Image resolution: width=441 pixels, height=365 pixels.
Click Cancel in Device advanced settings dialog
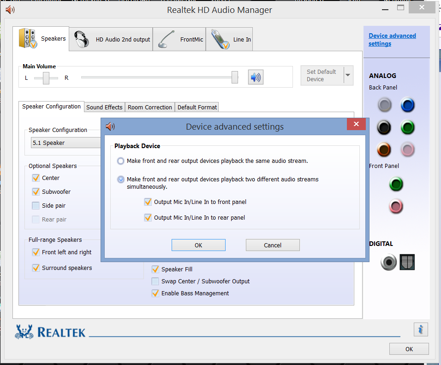(x=273, y=245)
